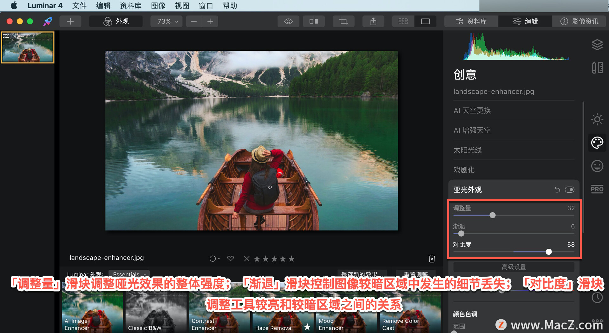609x333 pixels.
Task: Open the 73% zoom level dropdown
Action: click(x=166, y=21)
